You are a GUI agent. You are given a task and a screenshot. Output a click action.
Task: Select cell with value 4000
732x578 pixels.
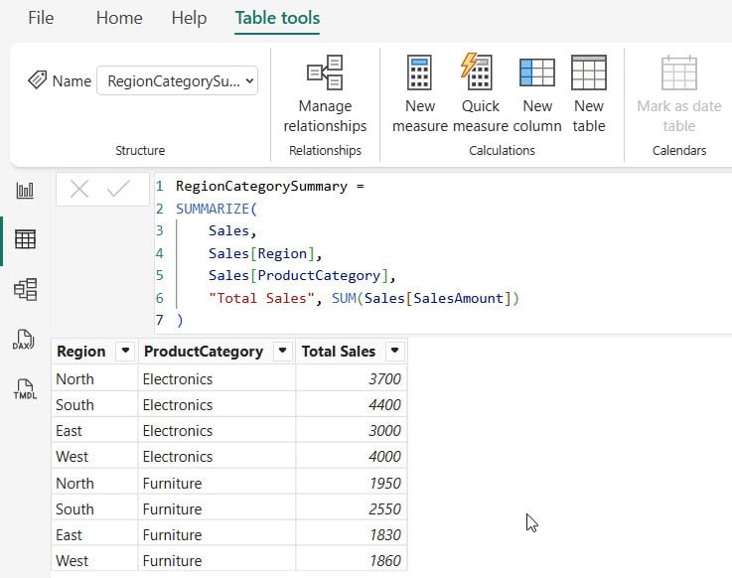(x=352, y=456)
